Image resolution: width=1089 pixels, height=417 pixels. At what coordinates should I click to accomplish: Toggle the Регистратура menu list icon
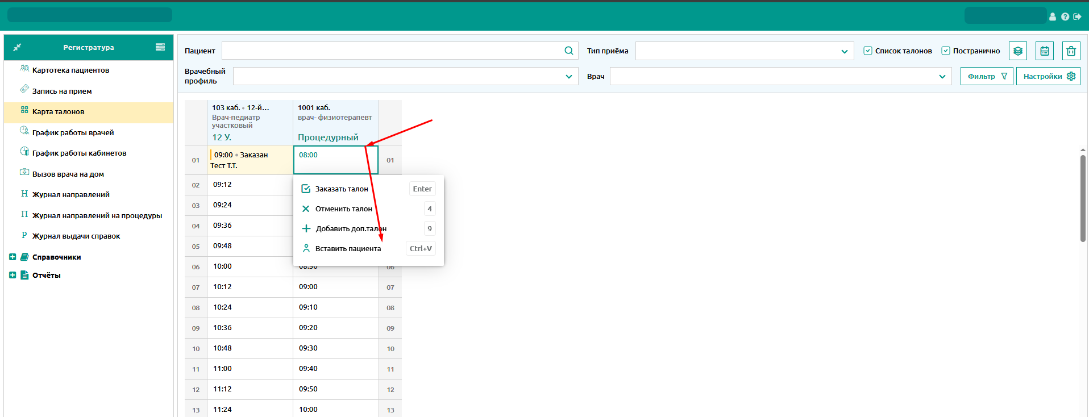point(160,47)
